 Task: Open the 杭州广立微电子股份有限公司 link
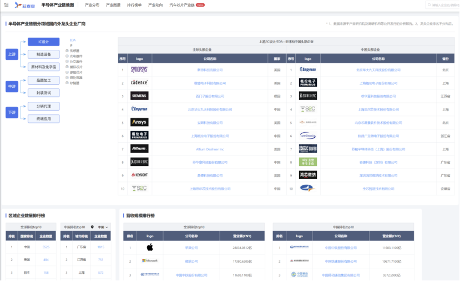coord(378,136)
